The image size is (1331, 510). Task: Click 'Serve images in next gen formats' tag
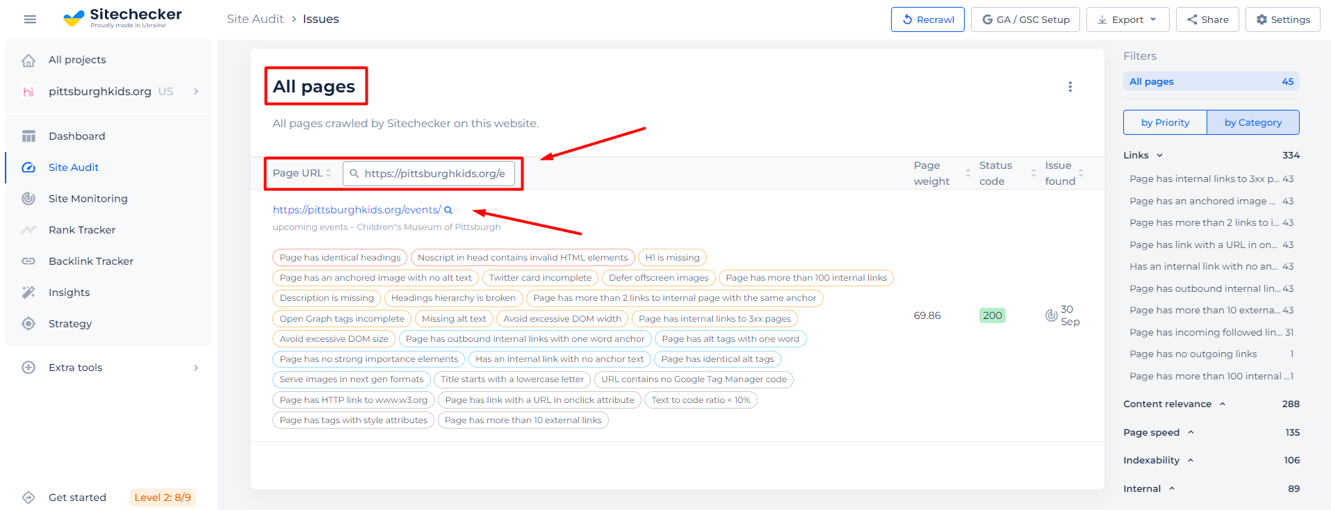point(352,379)
